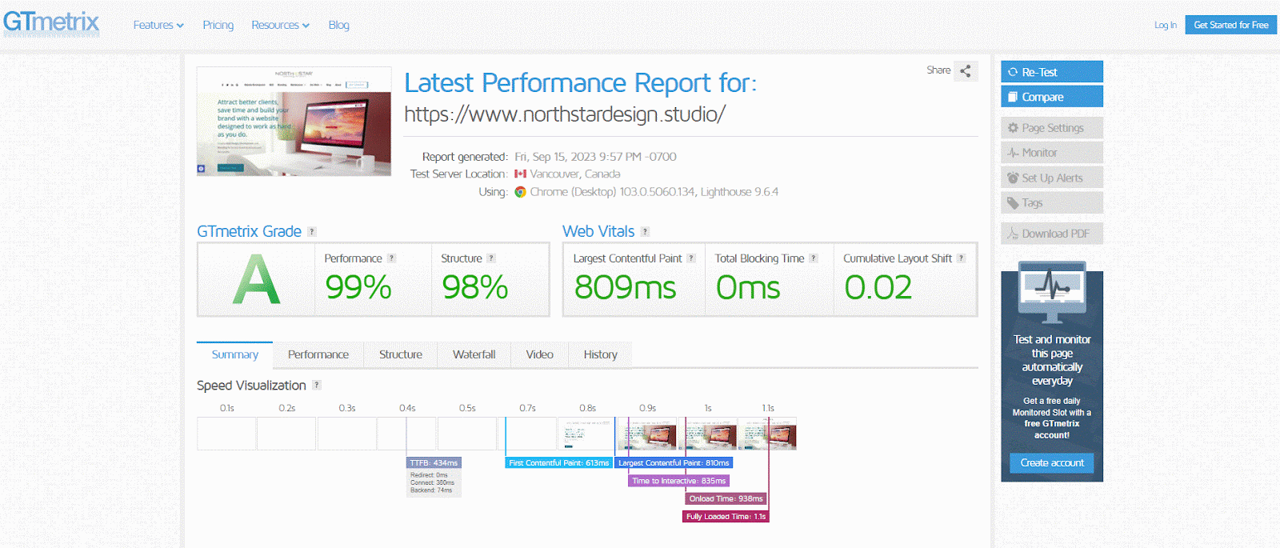Switch to the Performance tab

tap(318, 354)
